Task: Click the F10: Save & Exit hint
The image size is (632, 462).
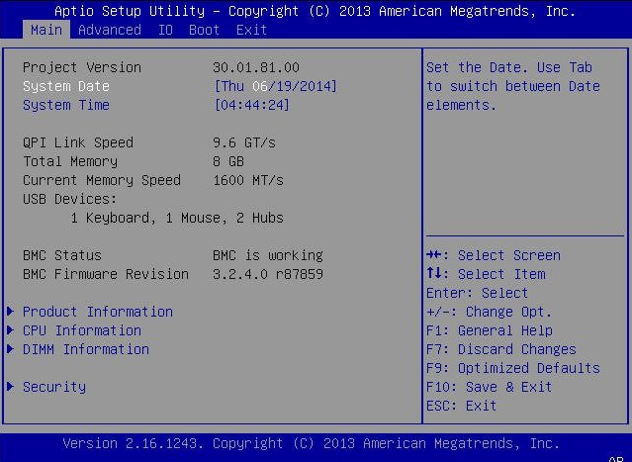Action: pos(489,387)
